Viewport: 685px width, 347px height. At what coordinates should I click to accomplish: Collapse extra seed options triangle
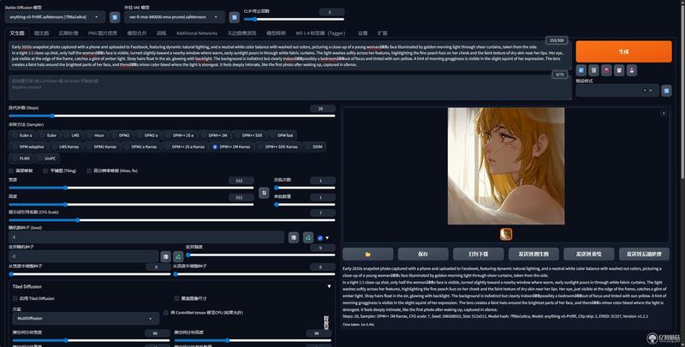tap(327, 237)
